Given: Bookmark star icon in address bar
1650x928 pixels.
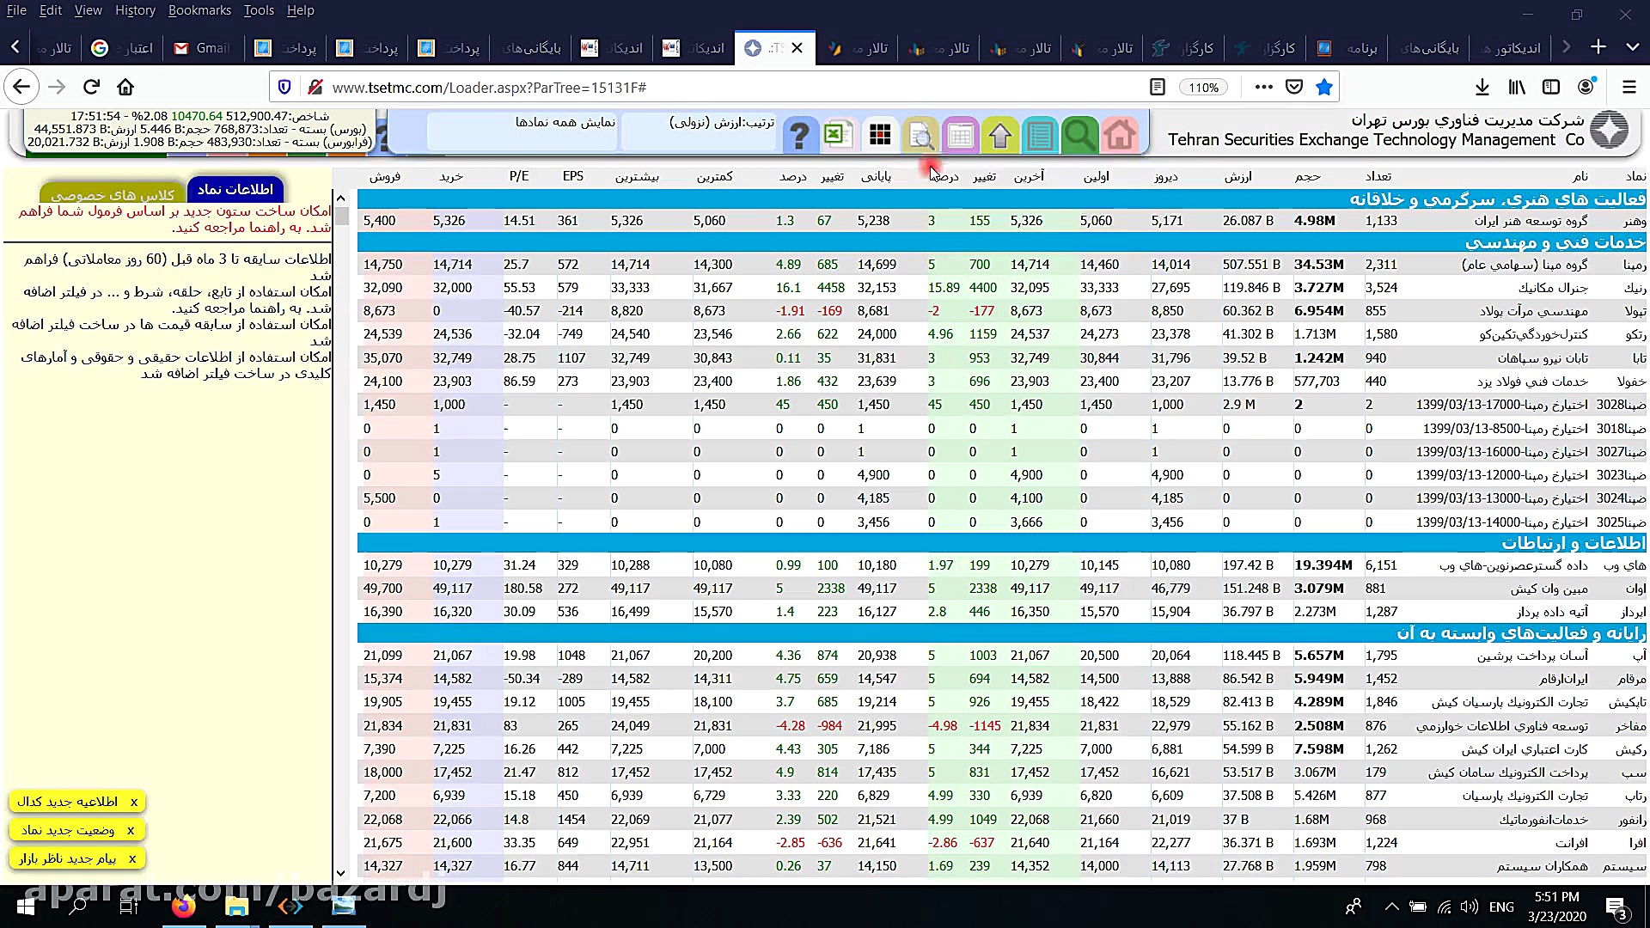Looking at the screenshot, I should click(1324, 87).
